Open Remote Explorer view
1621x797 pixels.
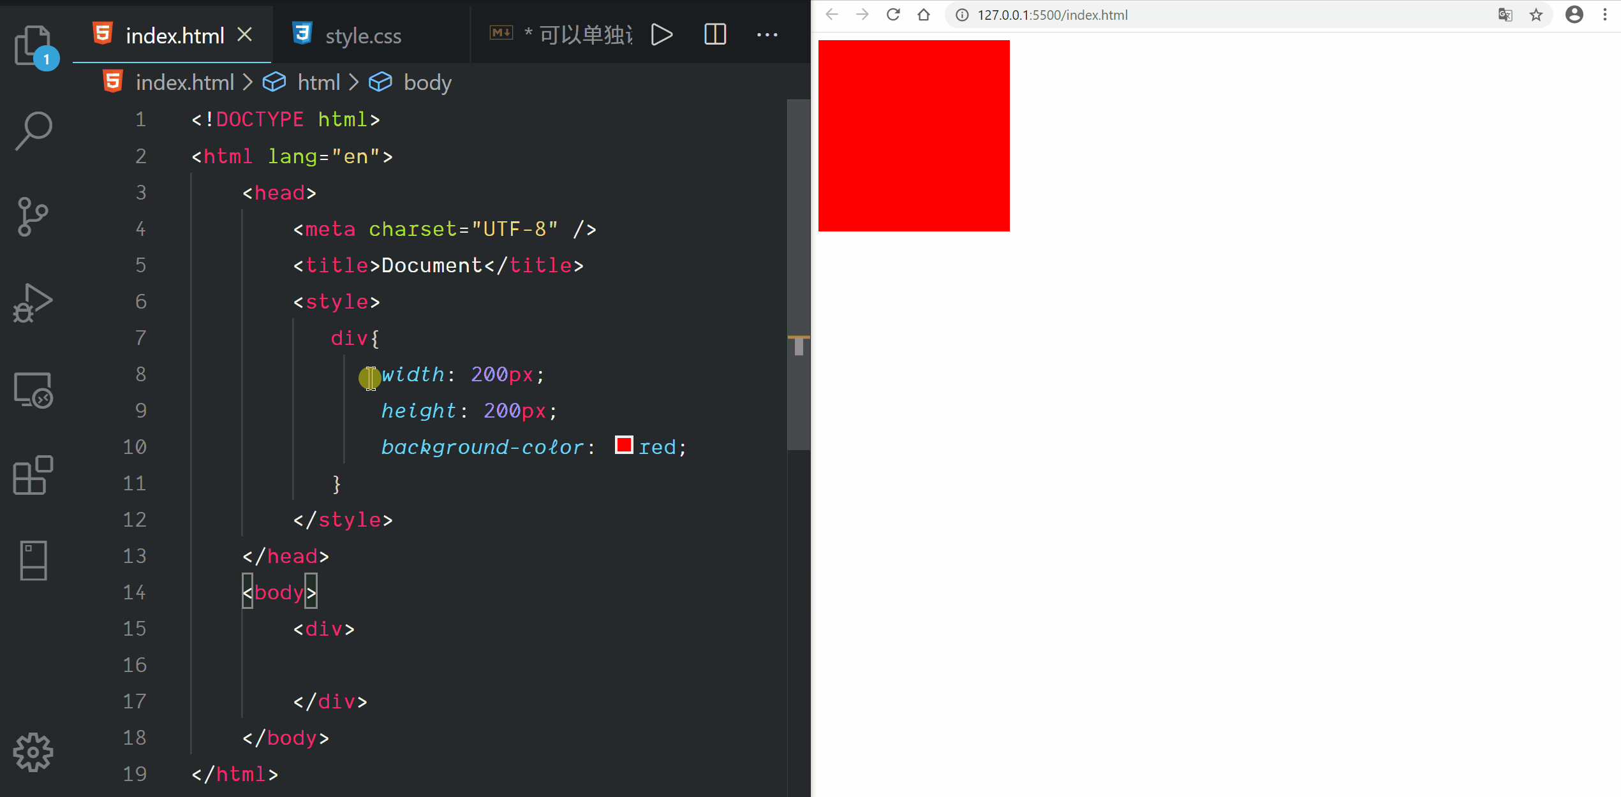click(x=33, y=390)
